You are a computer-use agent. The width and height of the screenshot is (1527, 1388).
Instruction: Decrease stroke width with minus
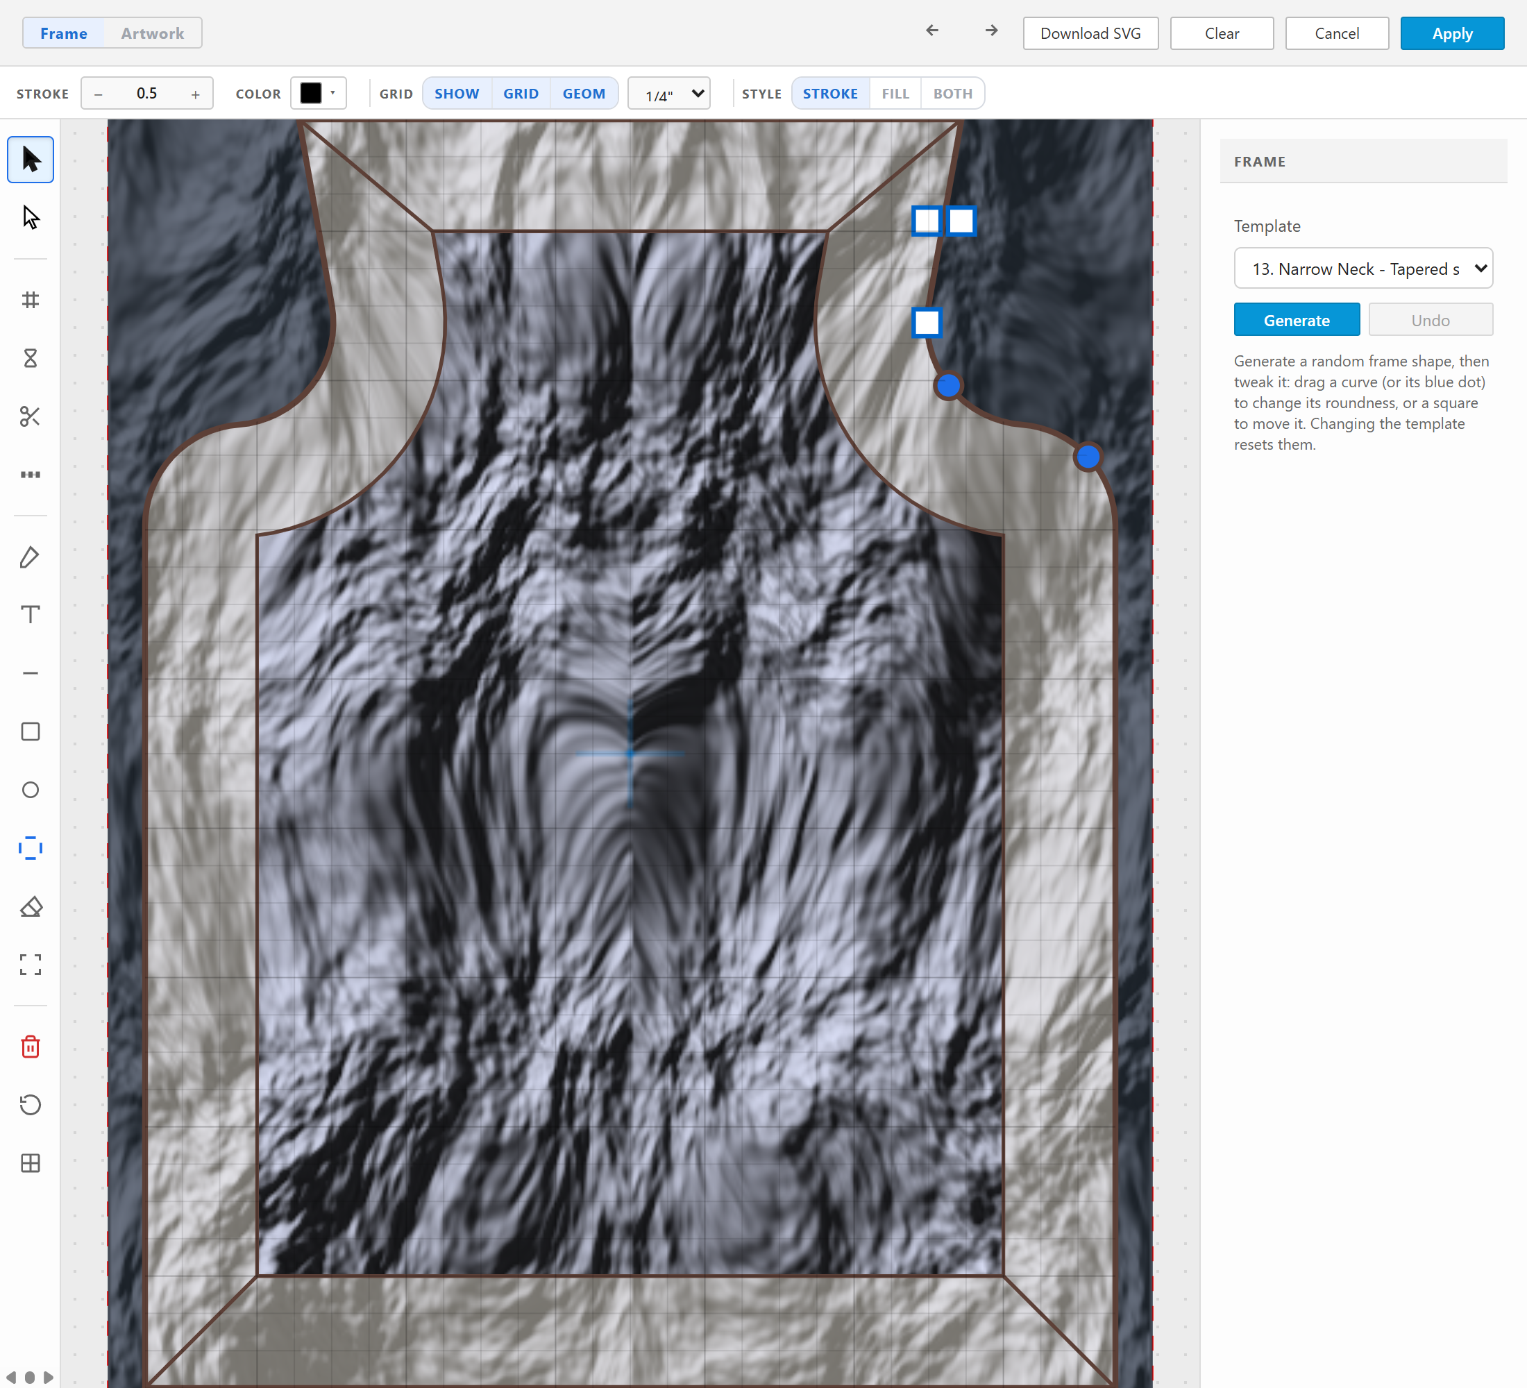pyautogui.click(x=99, y=94)
